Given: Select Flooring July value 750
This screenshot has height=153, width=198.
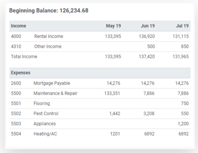Looking at the screenshot, I should (185, 103).
